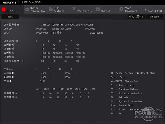Click the BIOS Features icon
Viewport: 165px width, 124px height.
click(50, 9)
